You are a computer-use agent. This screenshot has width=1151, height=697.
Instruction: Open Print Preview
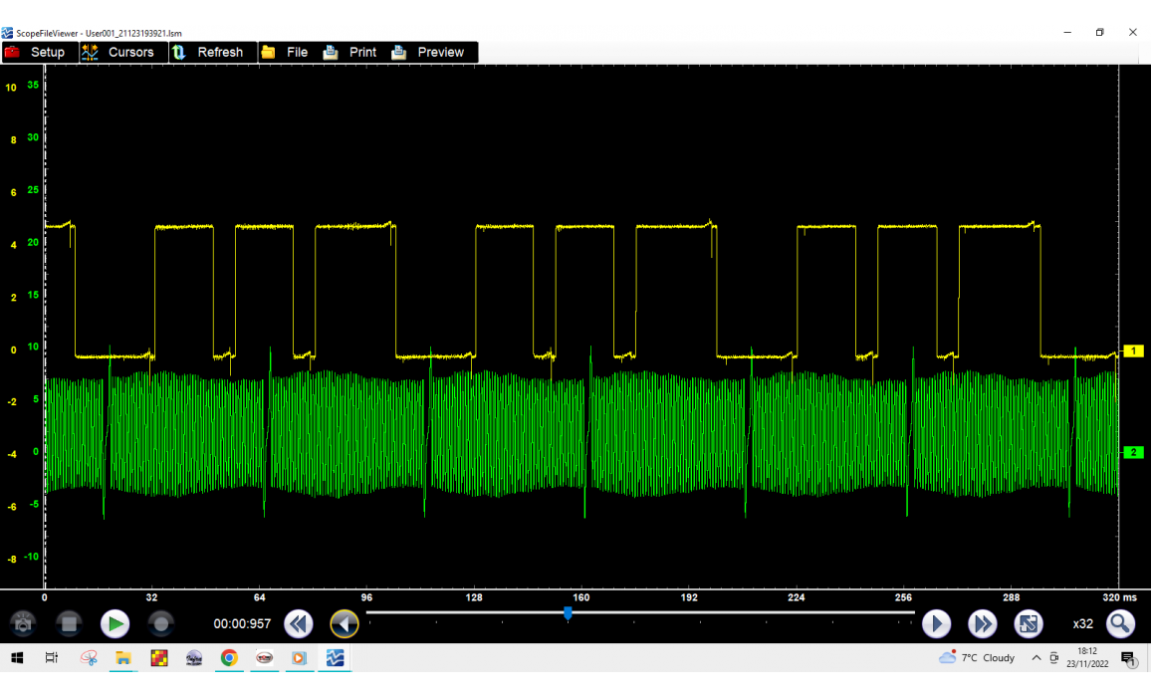point(428,52)
